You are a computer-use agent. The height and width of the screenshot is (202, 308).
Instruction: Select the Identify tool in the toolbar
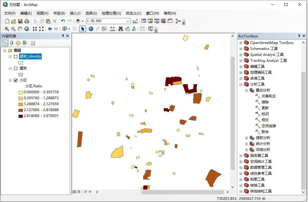[90, 29]
